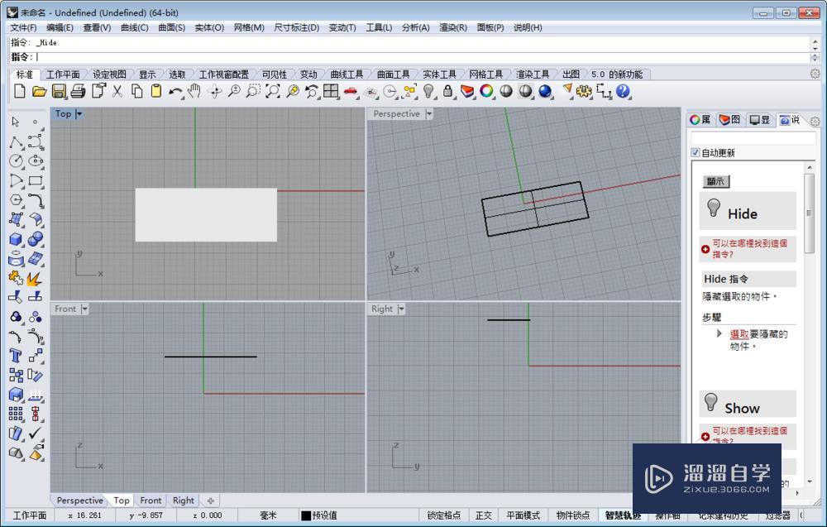Open the 曲面(S) menu
The width and height of the screenshot is (827, 527).
[171, 27]
